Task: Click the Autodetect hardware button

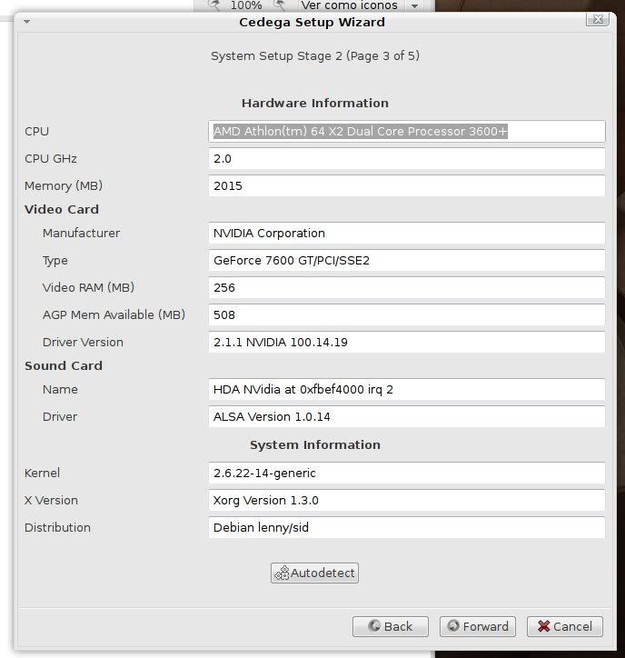Action: 314,573
